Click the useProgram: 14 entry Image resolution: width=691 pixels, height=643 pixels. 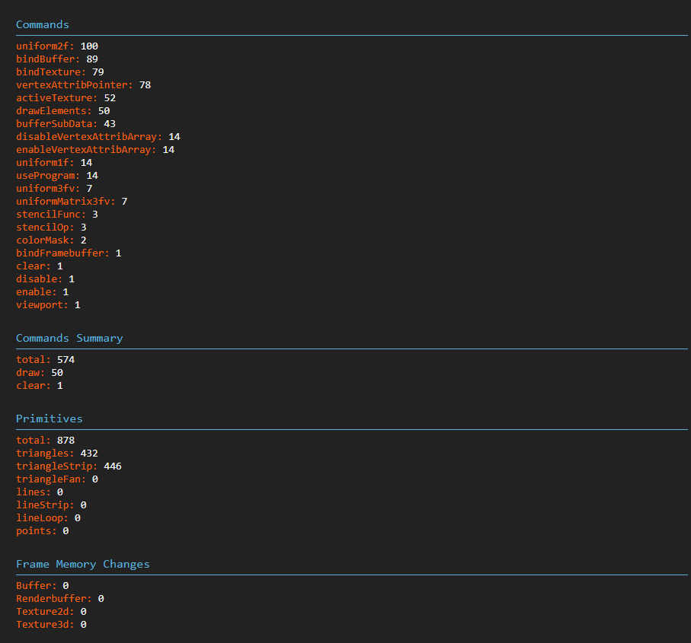coord(57,176)
